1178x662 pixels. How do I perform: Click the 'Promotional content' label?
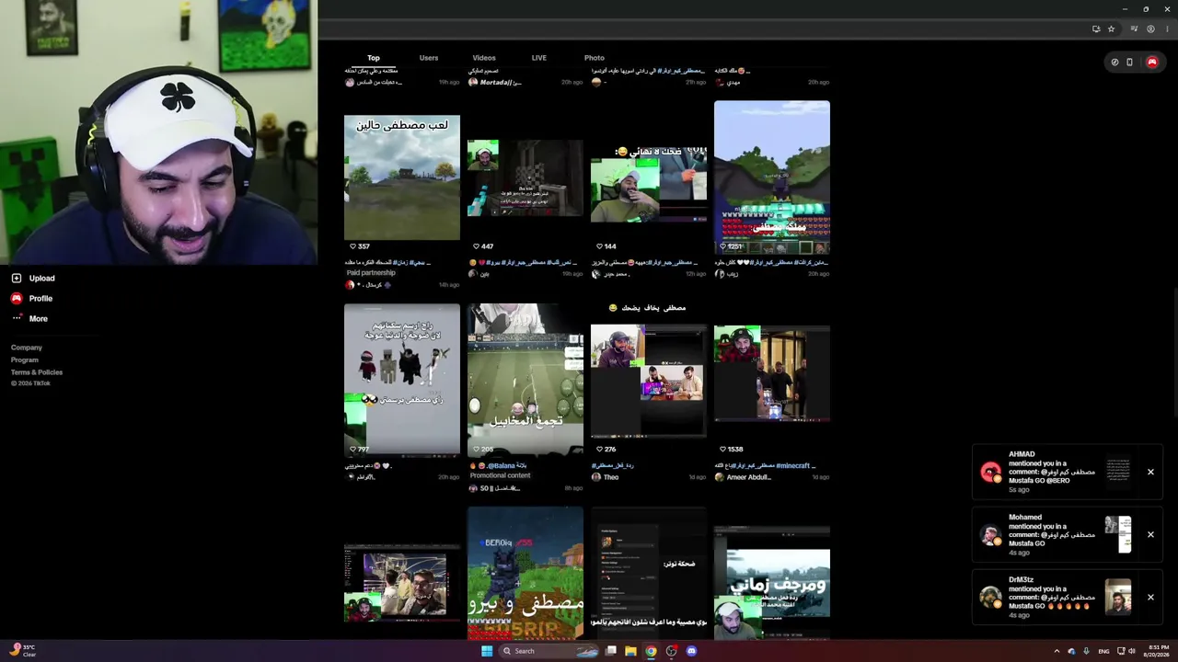(500, 475)
